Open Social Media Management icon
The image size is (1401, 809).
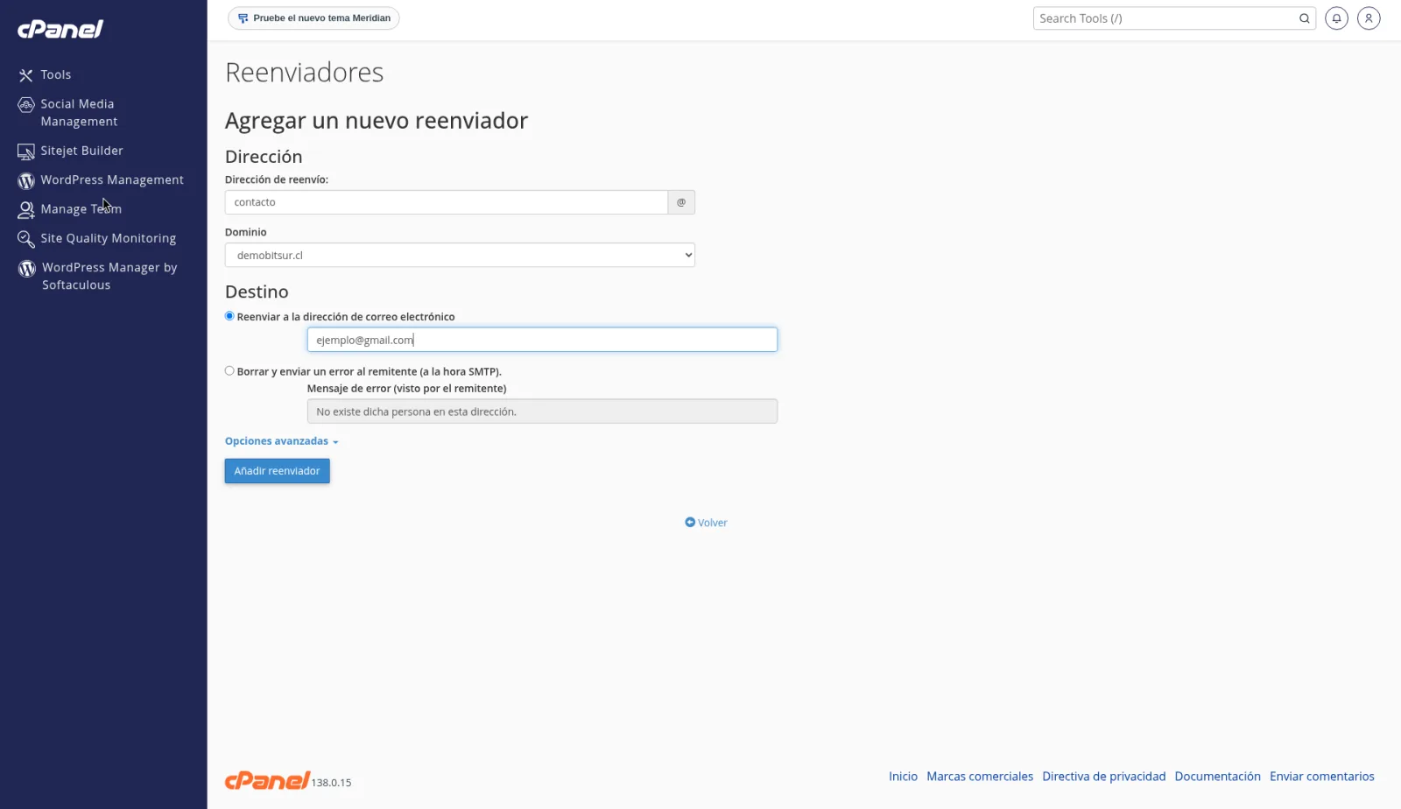(26, 105)
